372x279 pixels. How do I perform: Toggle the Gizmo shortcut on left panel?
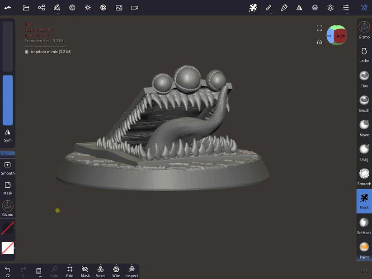(x=8, y=208)
